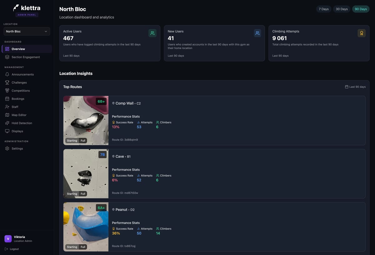Click Route ID md87t50w
375x255 pixels.
(x=125, y=193)
